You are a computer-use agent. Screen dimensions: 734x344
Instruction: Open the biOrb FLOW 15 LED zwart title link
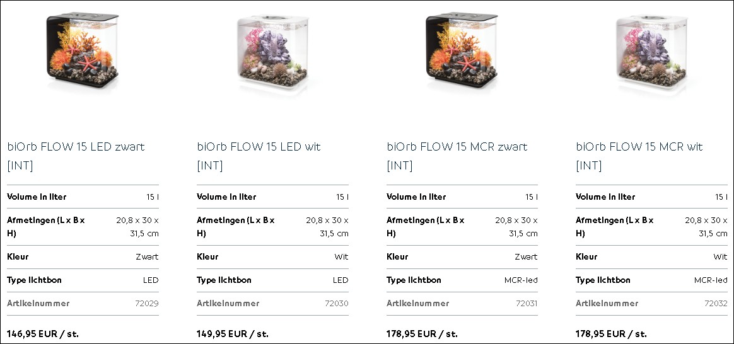76,156
